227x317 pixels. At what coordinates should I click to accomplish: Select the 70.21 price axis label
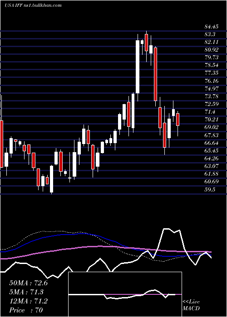(212, 120)
